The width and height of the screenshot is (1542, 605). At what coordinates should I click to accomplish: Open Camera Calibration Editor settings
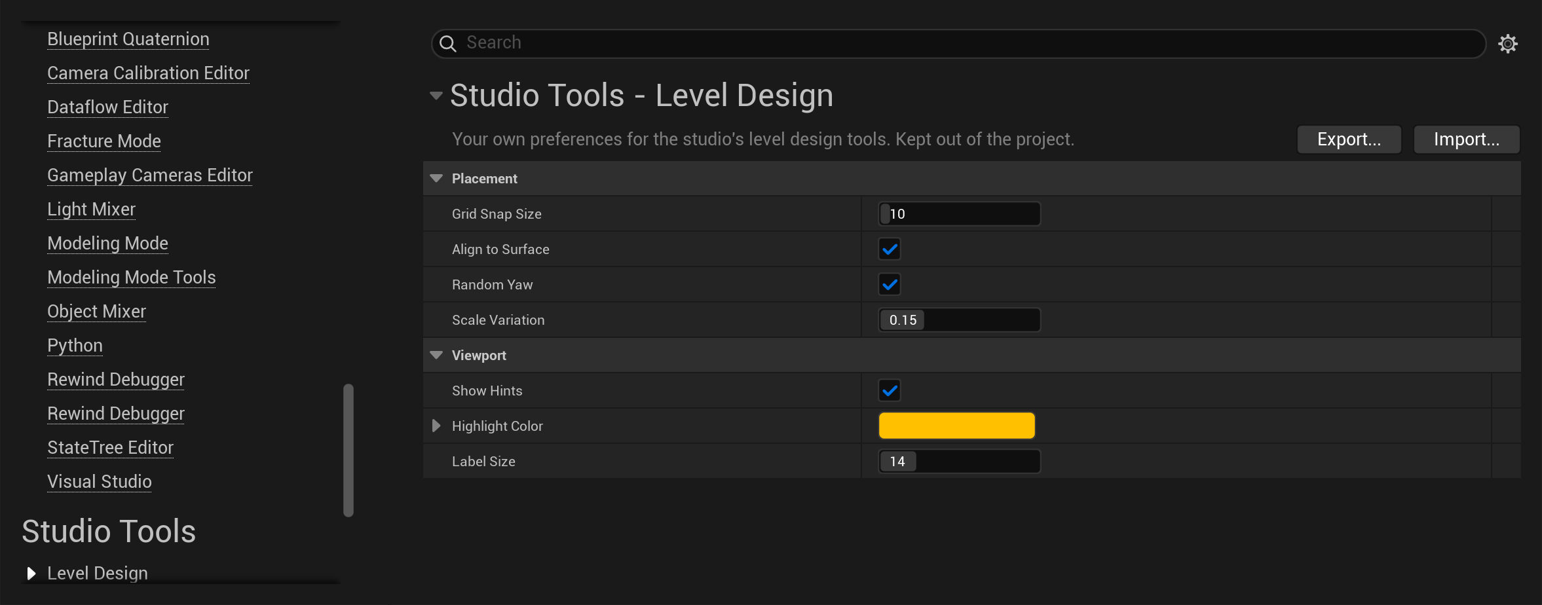148,73
